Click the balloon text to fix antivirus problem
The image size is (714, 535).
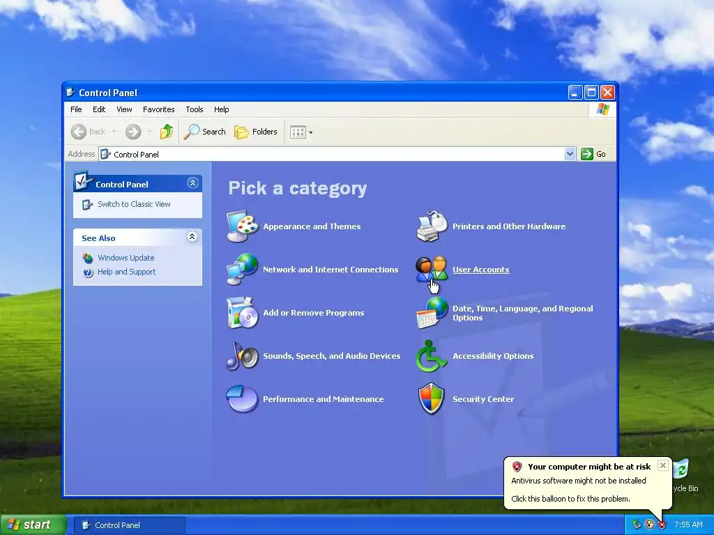[x=570, y=499]
